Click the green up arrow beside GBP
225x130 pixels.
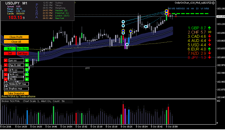[x=210, y=28]
